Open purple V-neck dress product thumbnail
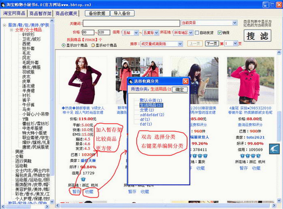Screen dimensions: 283x209 click(x=83, y=81)
